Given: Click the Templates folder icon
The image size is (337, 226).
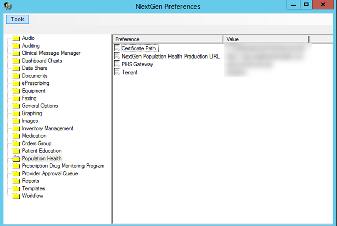Looking at the screenshot, I should (16, 189).
